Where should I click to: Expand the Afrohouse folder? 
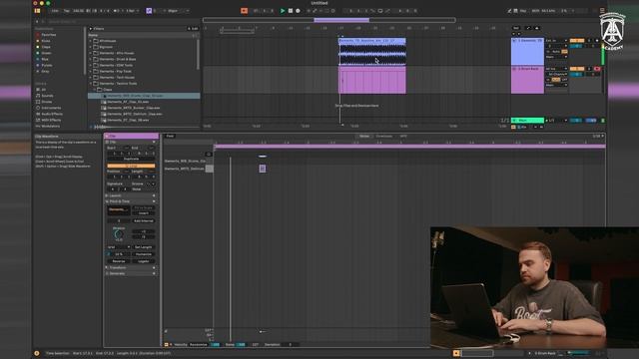tap(91, 41)
